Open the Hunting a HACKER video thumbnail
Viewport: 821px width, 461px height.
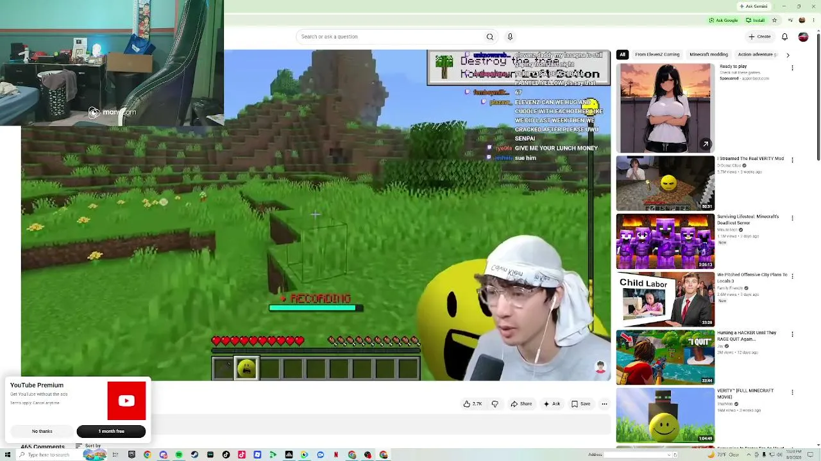[x=665, y=357]
